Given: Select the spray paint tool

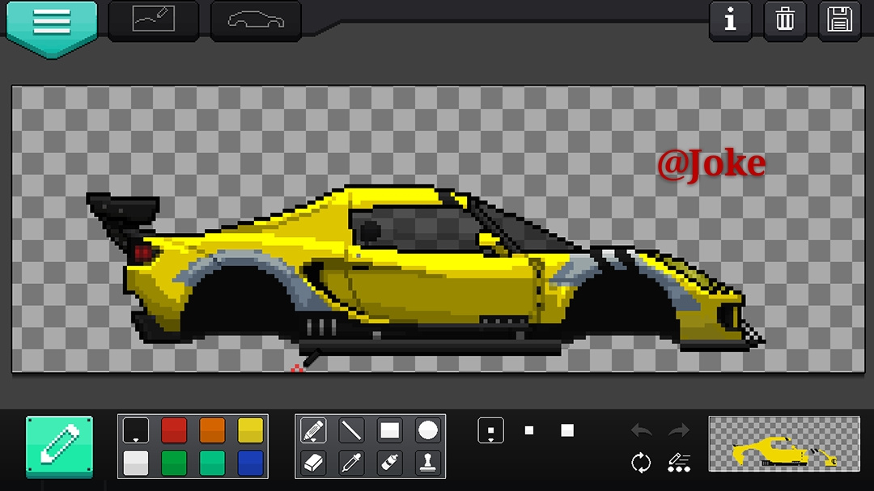Looking at the screenshot, I should click(x=389, y=463).
